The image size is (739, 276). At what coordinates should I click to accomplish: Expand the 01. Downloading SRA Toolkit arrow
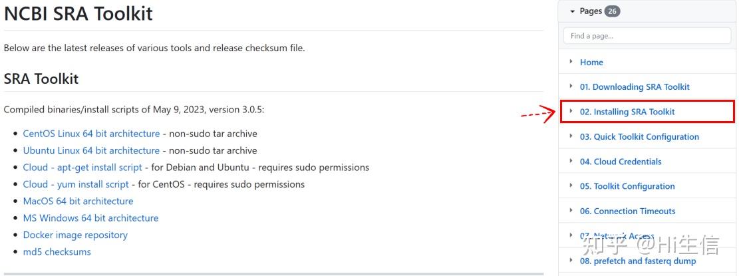coord(571,86)
